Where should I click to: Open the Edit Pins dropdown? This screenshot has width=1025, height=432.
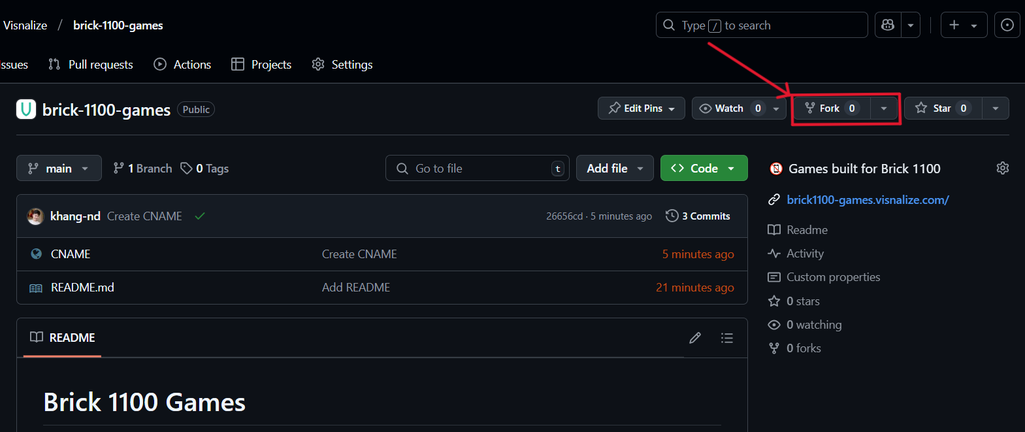[x=642, y=108]
